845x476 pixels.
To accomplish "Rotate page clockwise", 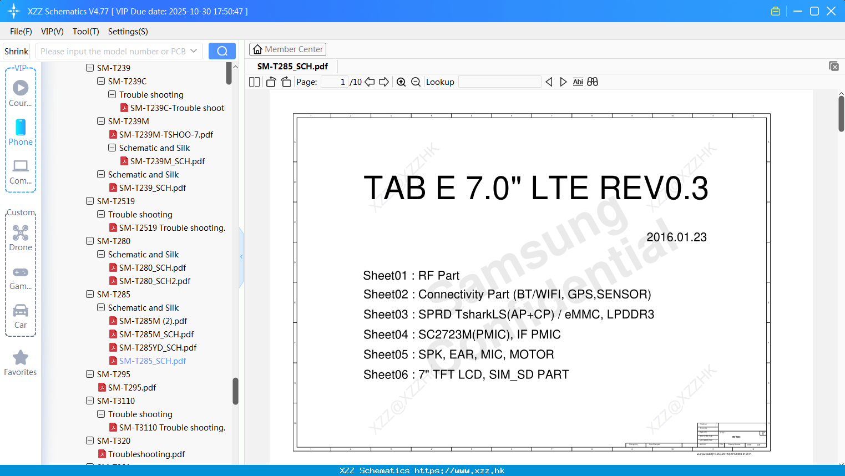I will pyautogui.click(x=286, y=82).
